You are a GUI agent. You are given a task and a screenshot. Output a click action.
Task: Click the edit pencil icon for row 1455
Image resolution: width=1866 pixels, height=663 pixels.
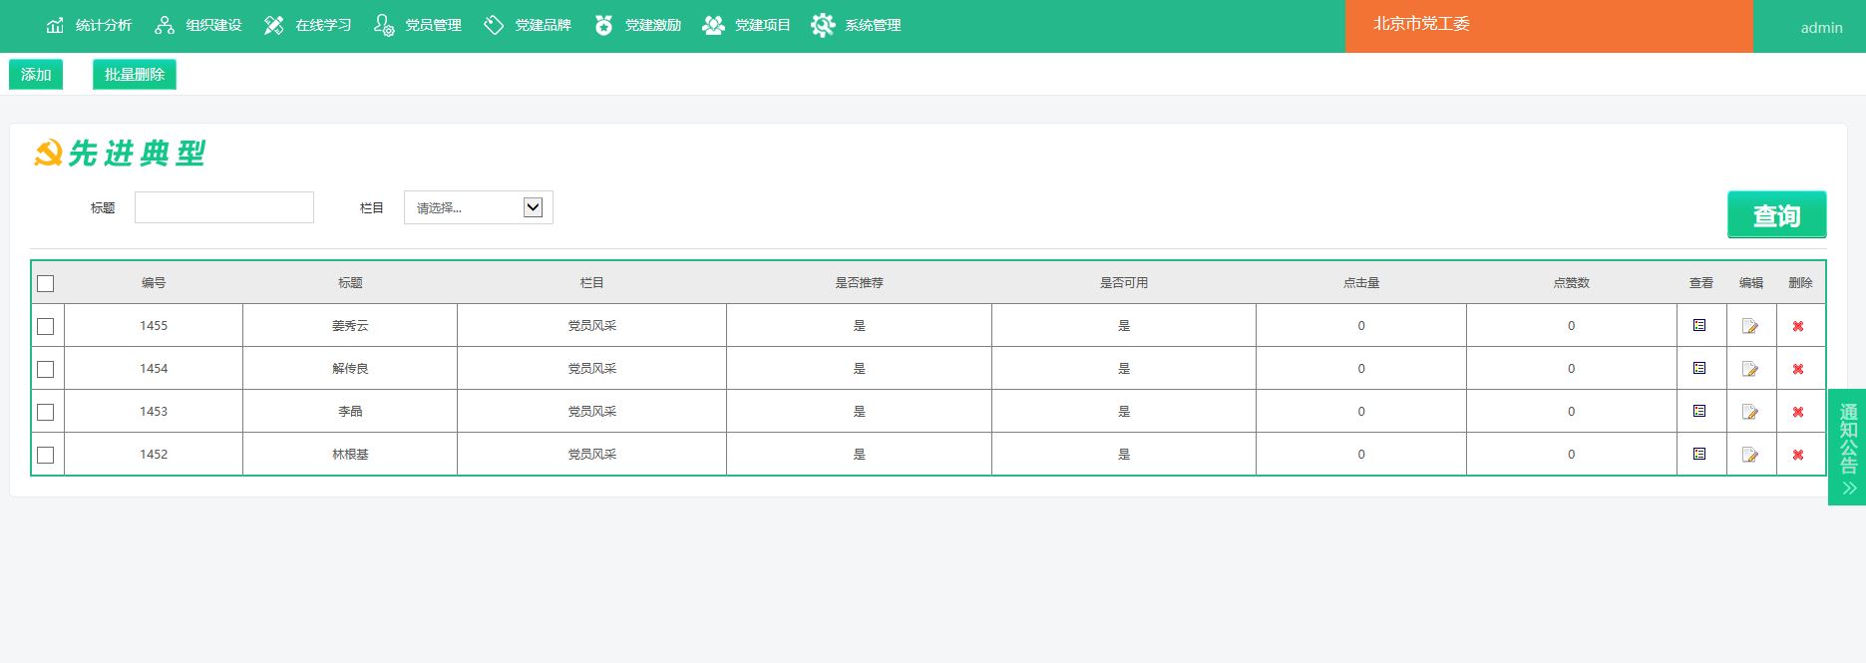[1749, 326]
